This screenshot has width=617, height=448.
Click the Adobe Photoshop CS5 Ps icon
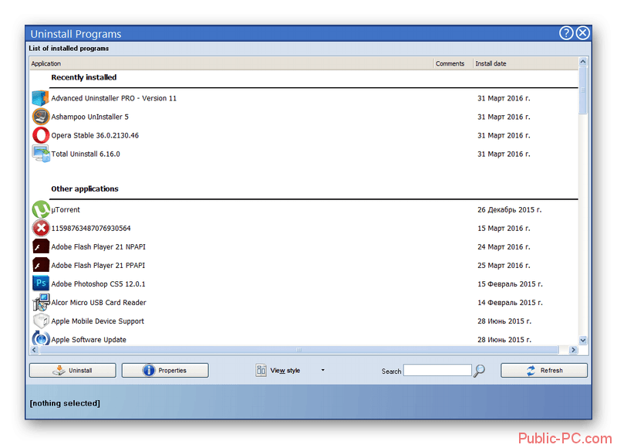point(41,283)
